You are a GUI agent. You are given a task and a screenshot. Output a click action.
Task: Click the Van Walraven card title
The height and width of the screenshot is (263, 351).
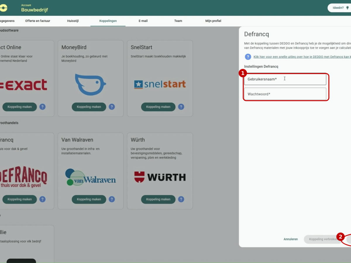77,140
